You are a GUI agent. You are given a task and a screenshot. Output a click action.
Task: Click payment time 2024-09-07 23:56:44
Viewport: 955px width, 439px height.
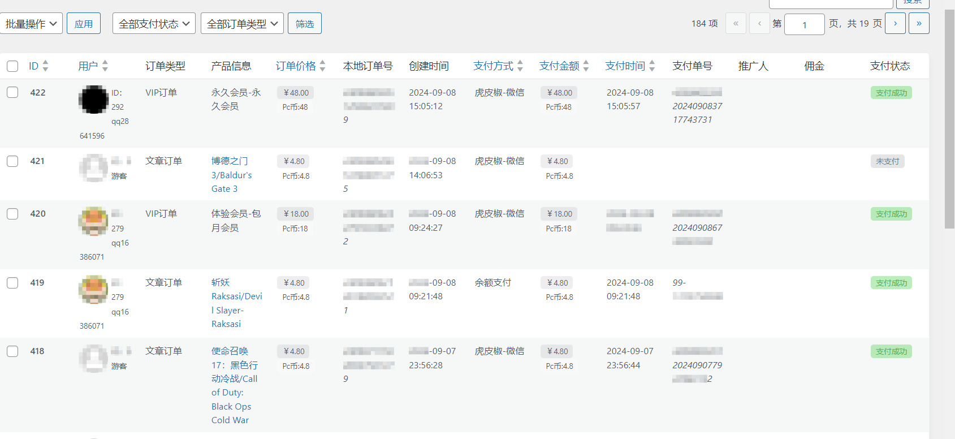pyautogui.click(x=630, y=358)
